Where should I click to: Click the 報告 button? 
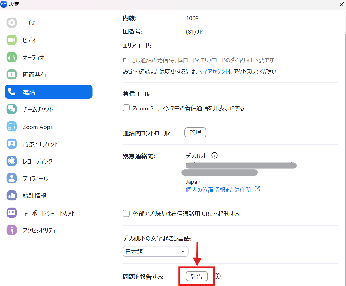197,276
